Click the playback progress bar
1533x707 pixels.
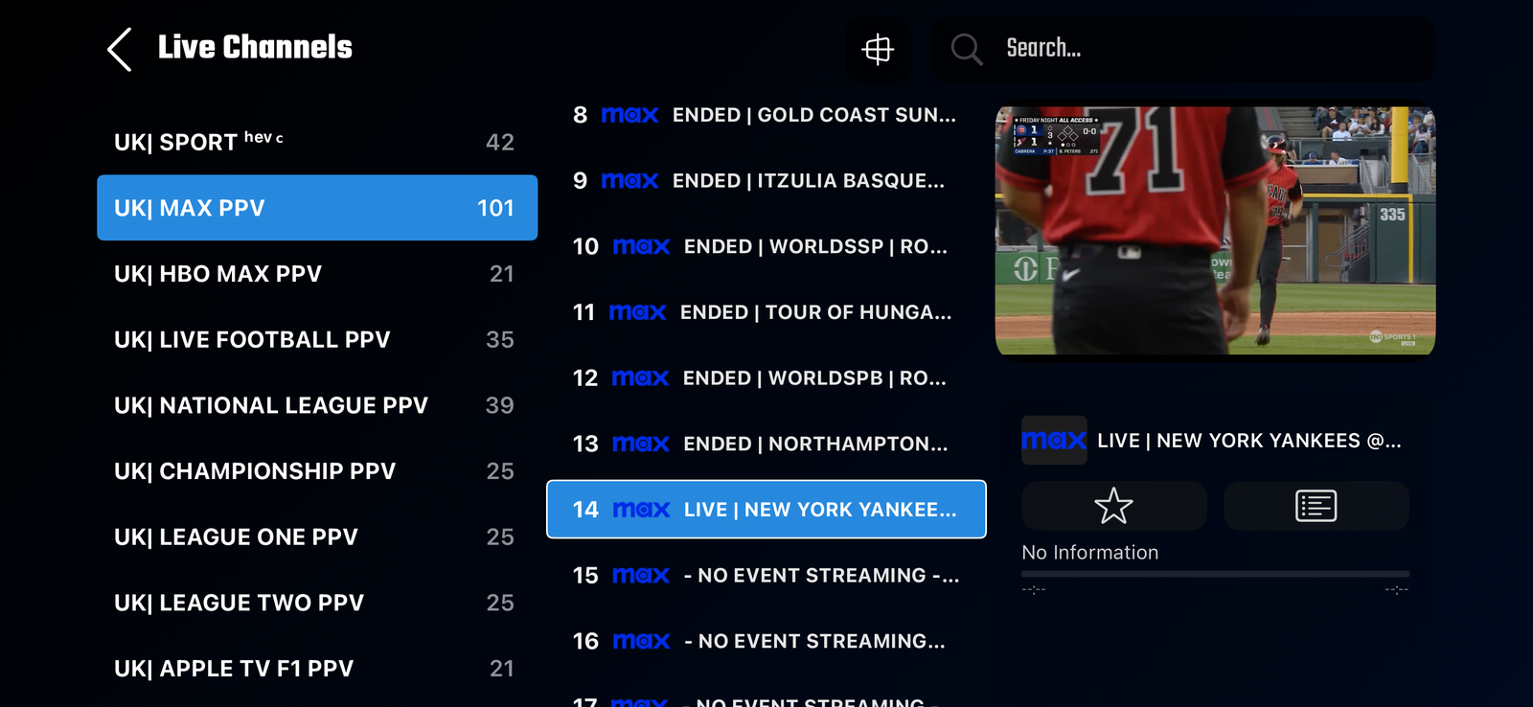click(x=1215, y=574)
